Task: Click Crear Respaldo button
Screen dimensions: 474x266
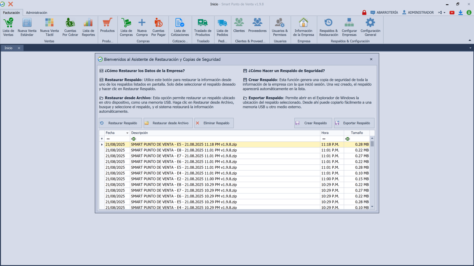Action: [313, 123]
